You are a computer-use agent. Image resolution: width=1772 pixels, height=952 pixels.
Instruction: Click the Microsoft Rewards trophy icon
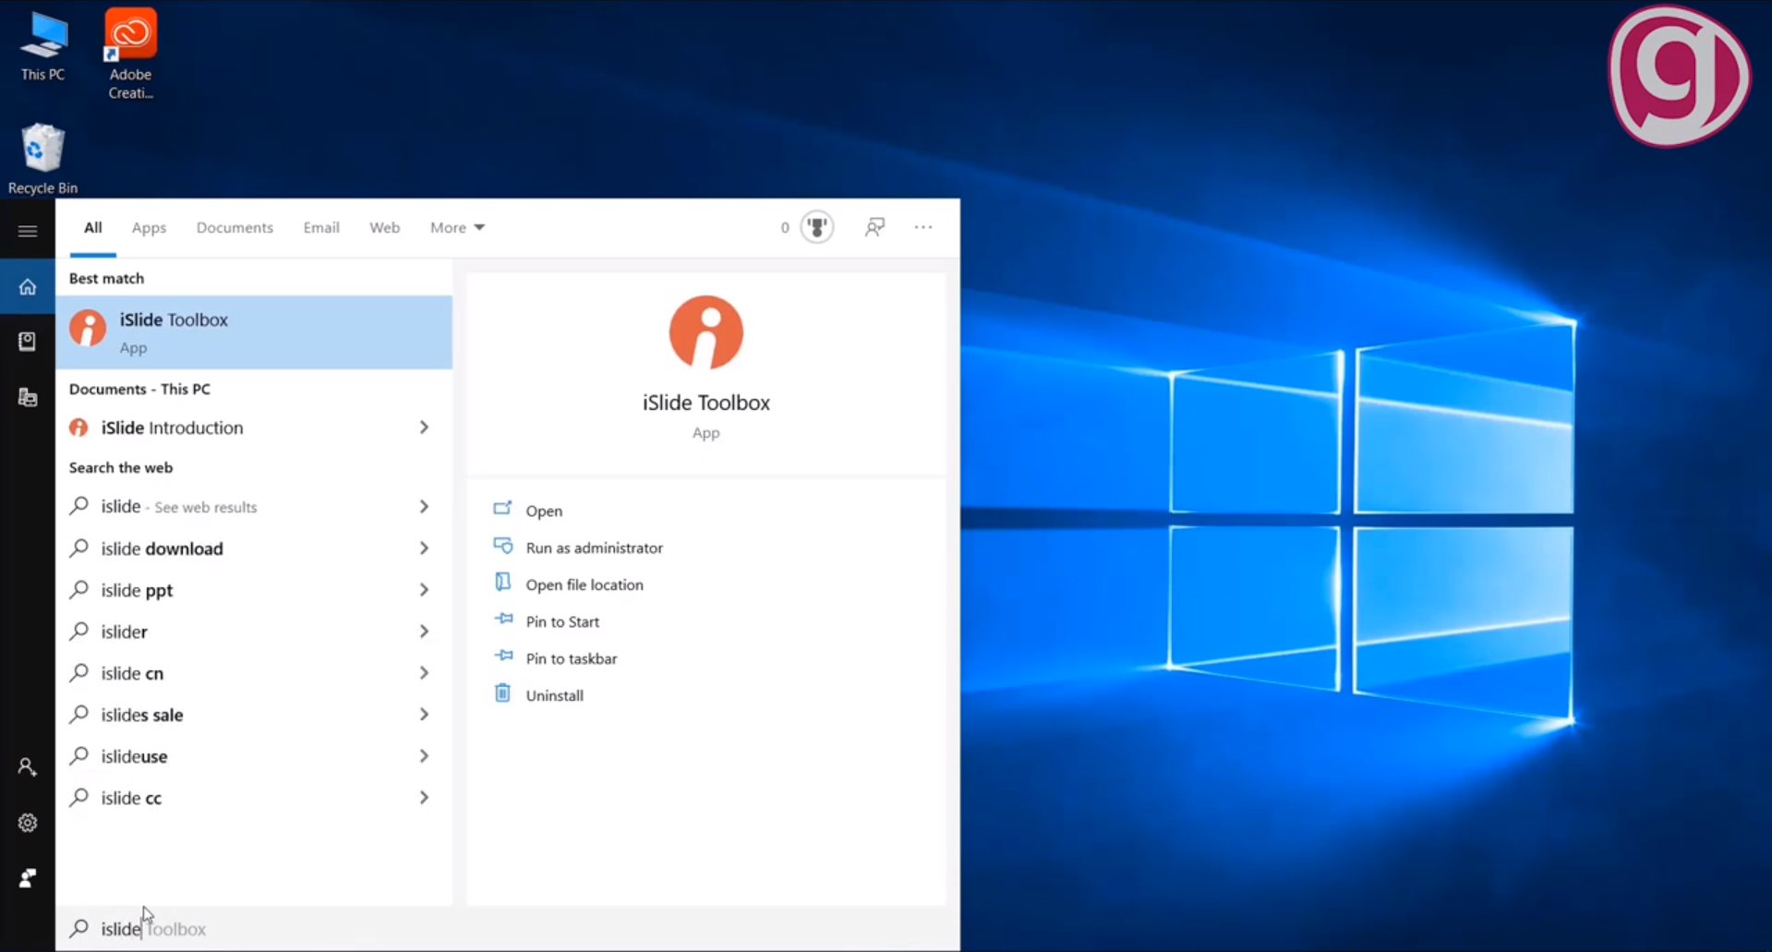[816, 227]
